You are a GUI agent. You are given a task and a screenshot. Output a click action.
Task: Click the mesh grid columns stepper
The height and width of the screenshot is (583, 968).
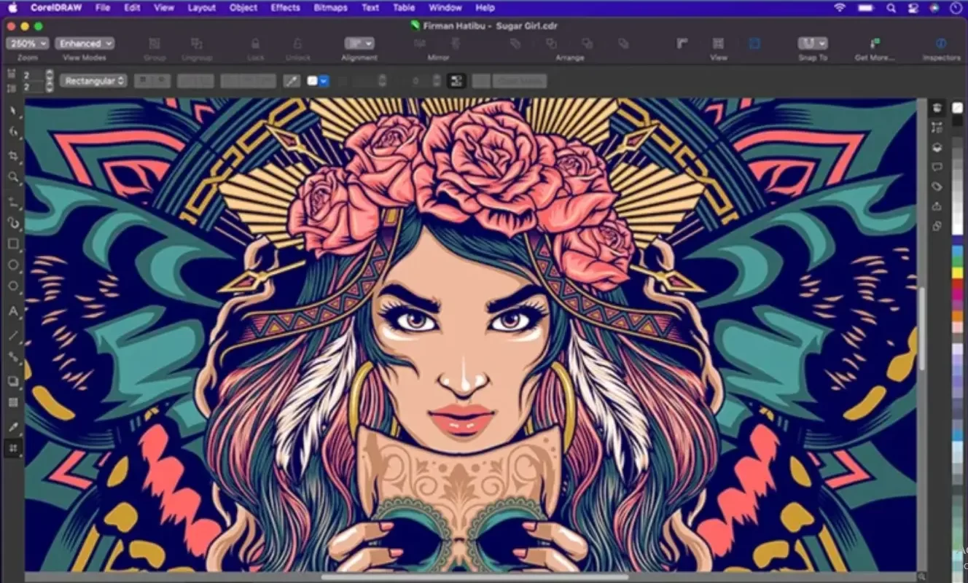pos(49,75)
